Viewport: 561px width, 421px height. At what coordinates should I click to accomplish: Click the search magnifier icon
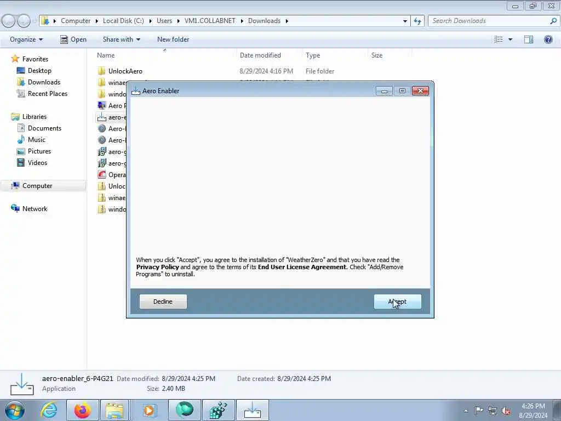[553, 21]
